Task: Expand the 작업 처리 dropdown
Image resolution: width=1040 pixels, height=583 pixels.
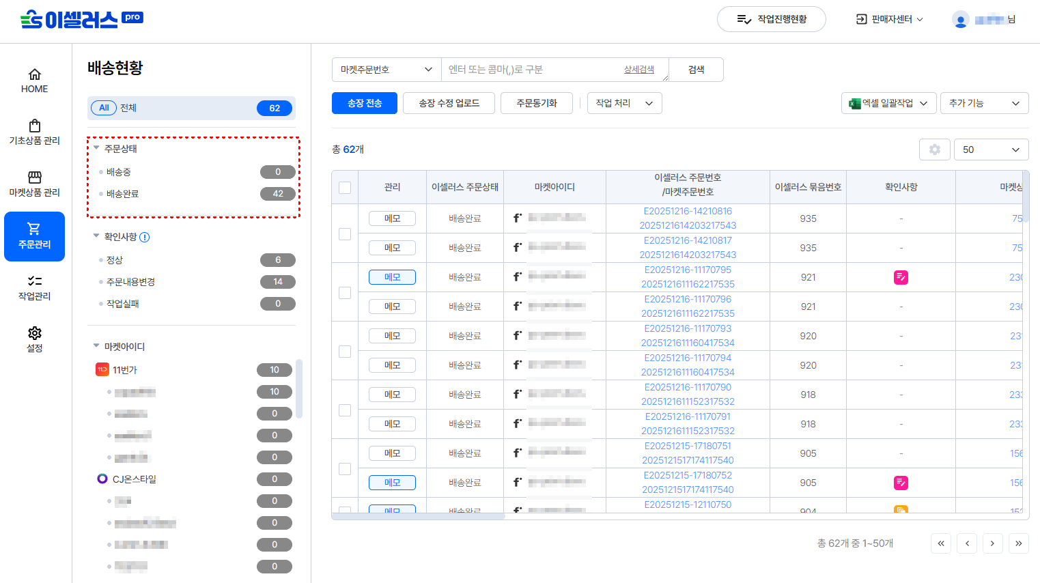Action: click(x=624, y=103)
